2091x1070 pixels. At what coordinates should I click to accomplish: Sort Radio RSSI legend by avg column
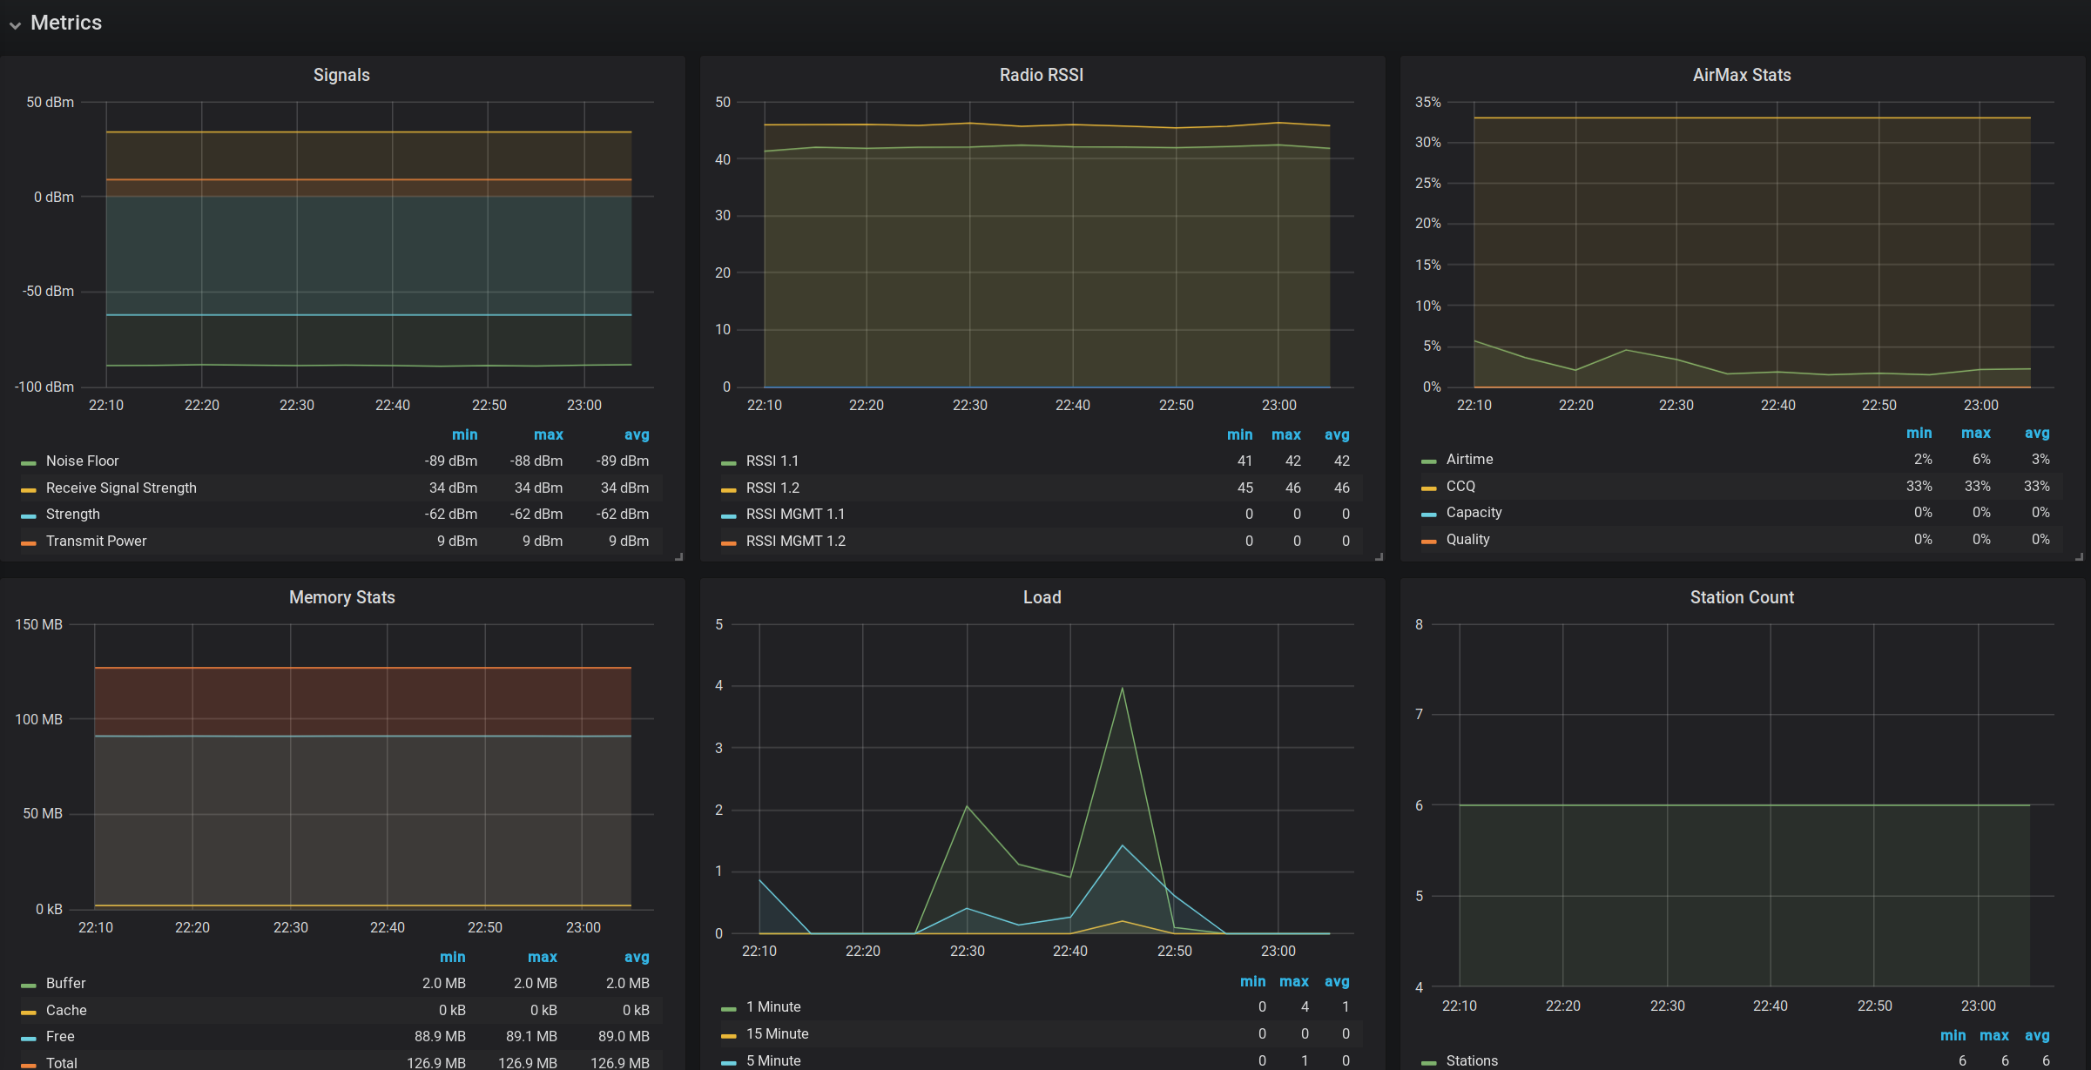click(1336, 434)
